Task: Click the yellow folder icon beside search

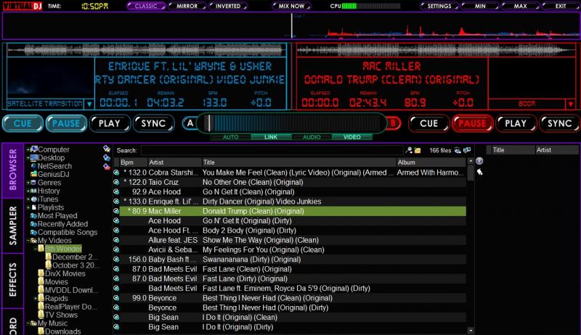Action: pyautogui.click(x=418, y=150)
